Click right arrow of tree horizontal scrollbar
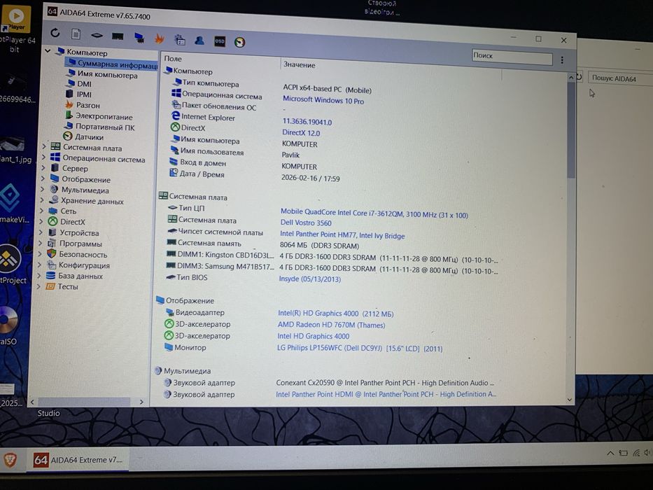The image size is (653, 490). pos(141,402)
